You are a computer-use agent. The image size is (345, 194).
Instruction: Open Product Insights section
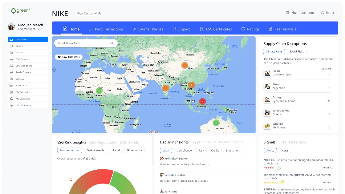tap(231, 142)
